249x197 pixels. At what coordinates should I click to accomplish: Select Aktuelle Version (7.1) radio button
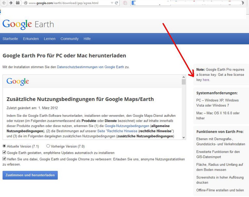tap(4, 146)
